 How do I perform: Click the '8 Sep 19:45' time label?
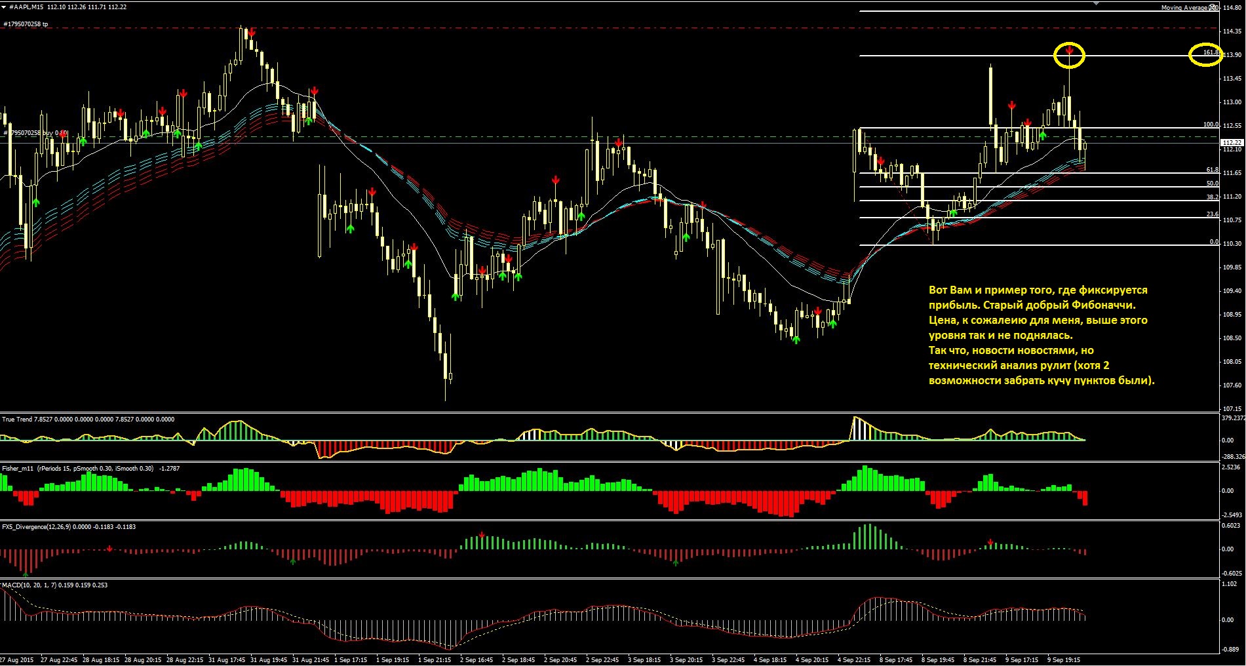pos(938,660)
